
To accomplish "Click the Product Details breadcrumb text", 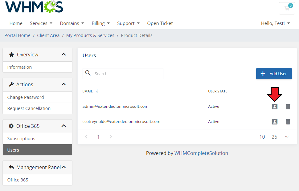I will coord(137,35).
